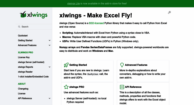Screen dimensions: 194x105
Task: Click the RunPython code text
Action: [x=93, y=74]
